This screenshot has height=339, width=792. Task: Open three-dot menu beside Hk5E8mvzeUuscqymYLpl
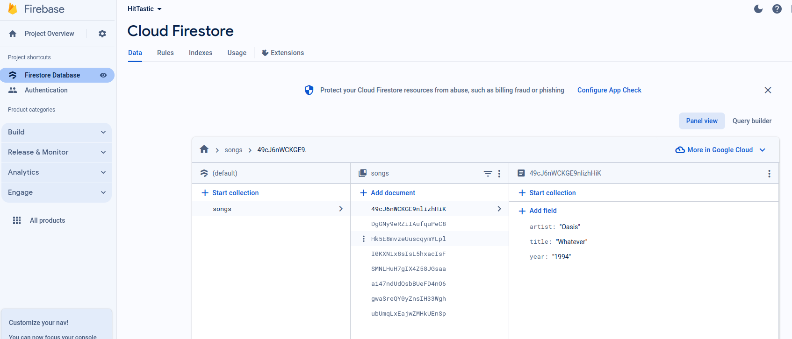click(x=364, y=239)
